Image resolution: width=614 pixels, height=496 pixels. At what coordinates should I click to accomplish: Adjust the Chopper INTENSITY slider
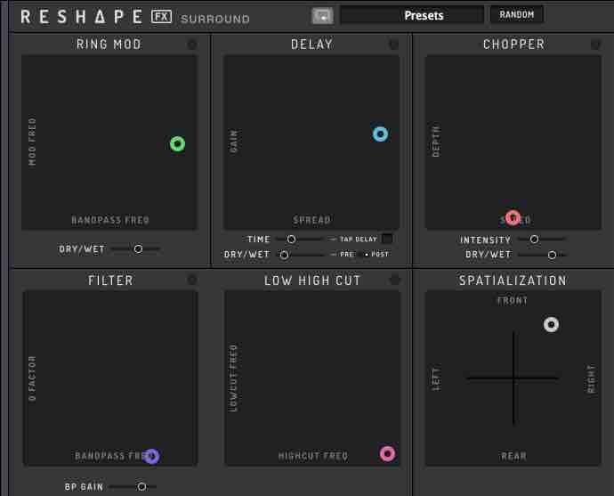pyautogui.click(x=542, y=239)
